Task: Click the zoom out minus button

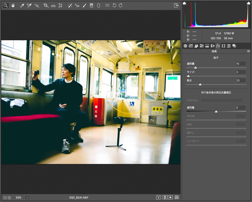Action: [5, 198]
